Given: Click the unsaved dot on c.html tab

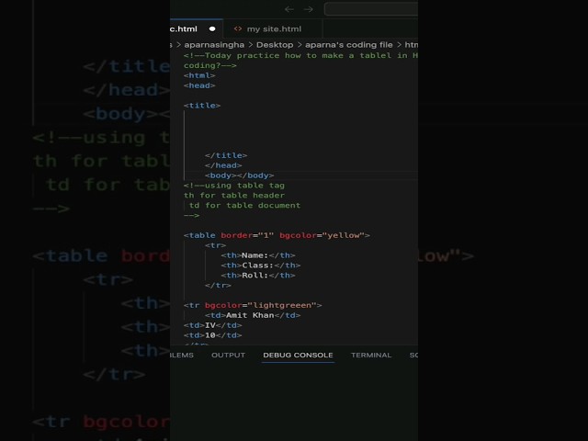Looking at the screenshot, I should click(212, 28).
